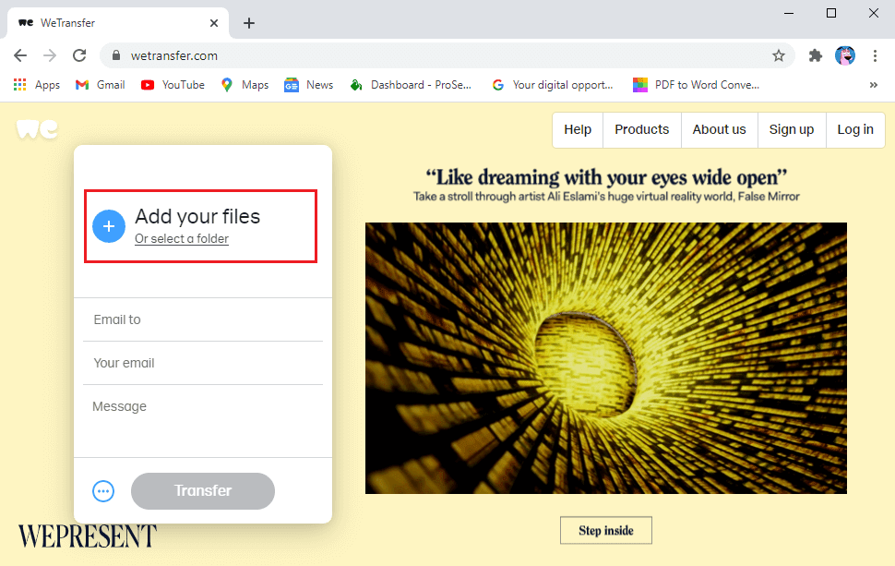
Task: Open Maps bookmark
Action: (x=245, y=85)
